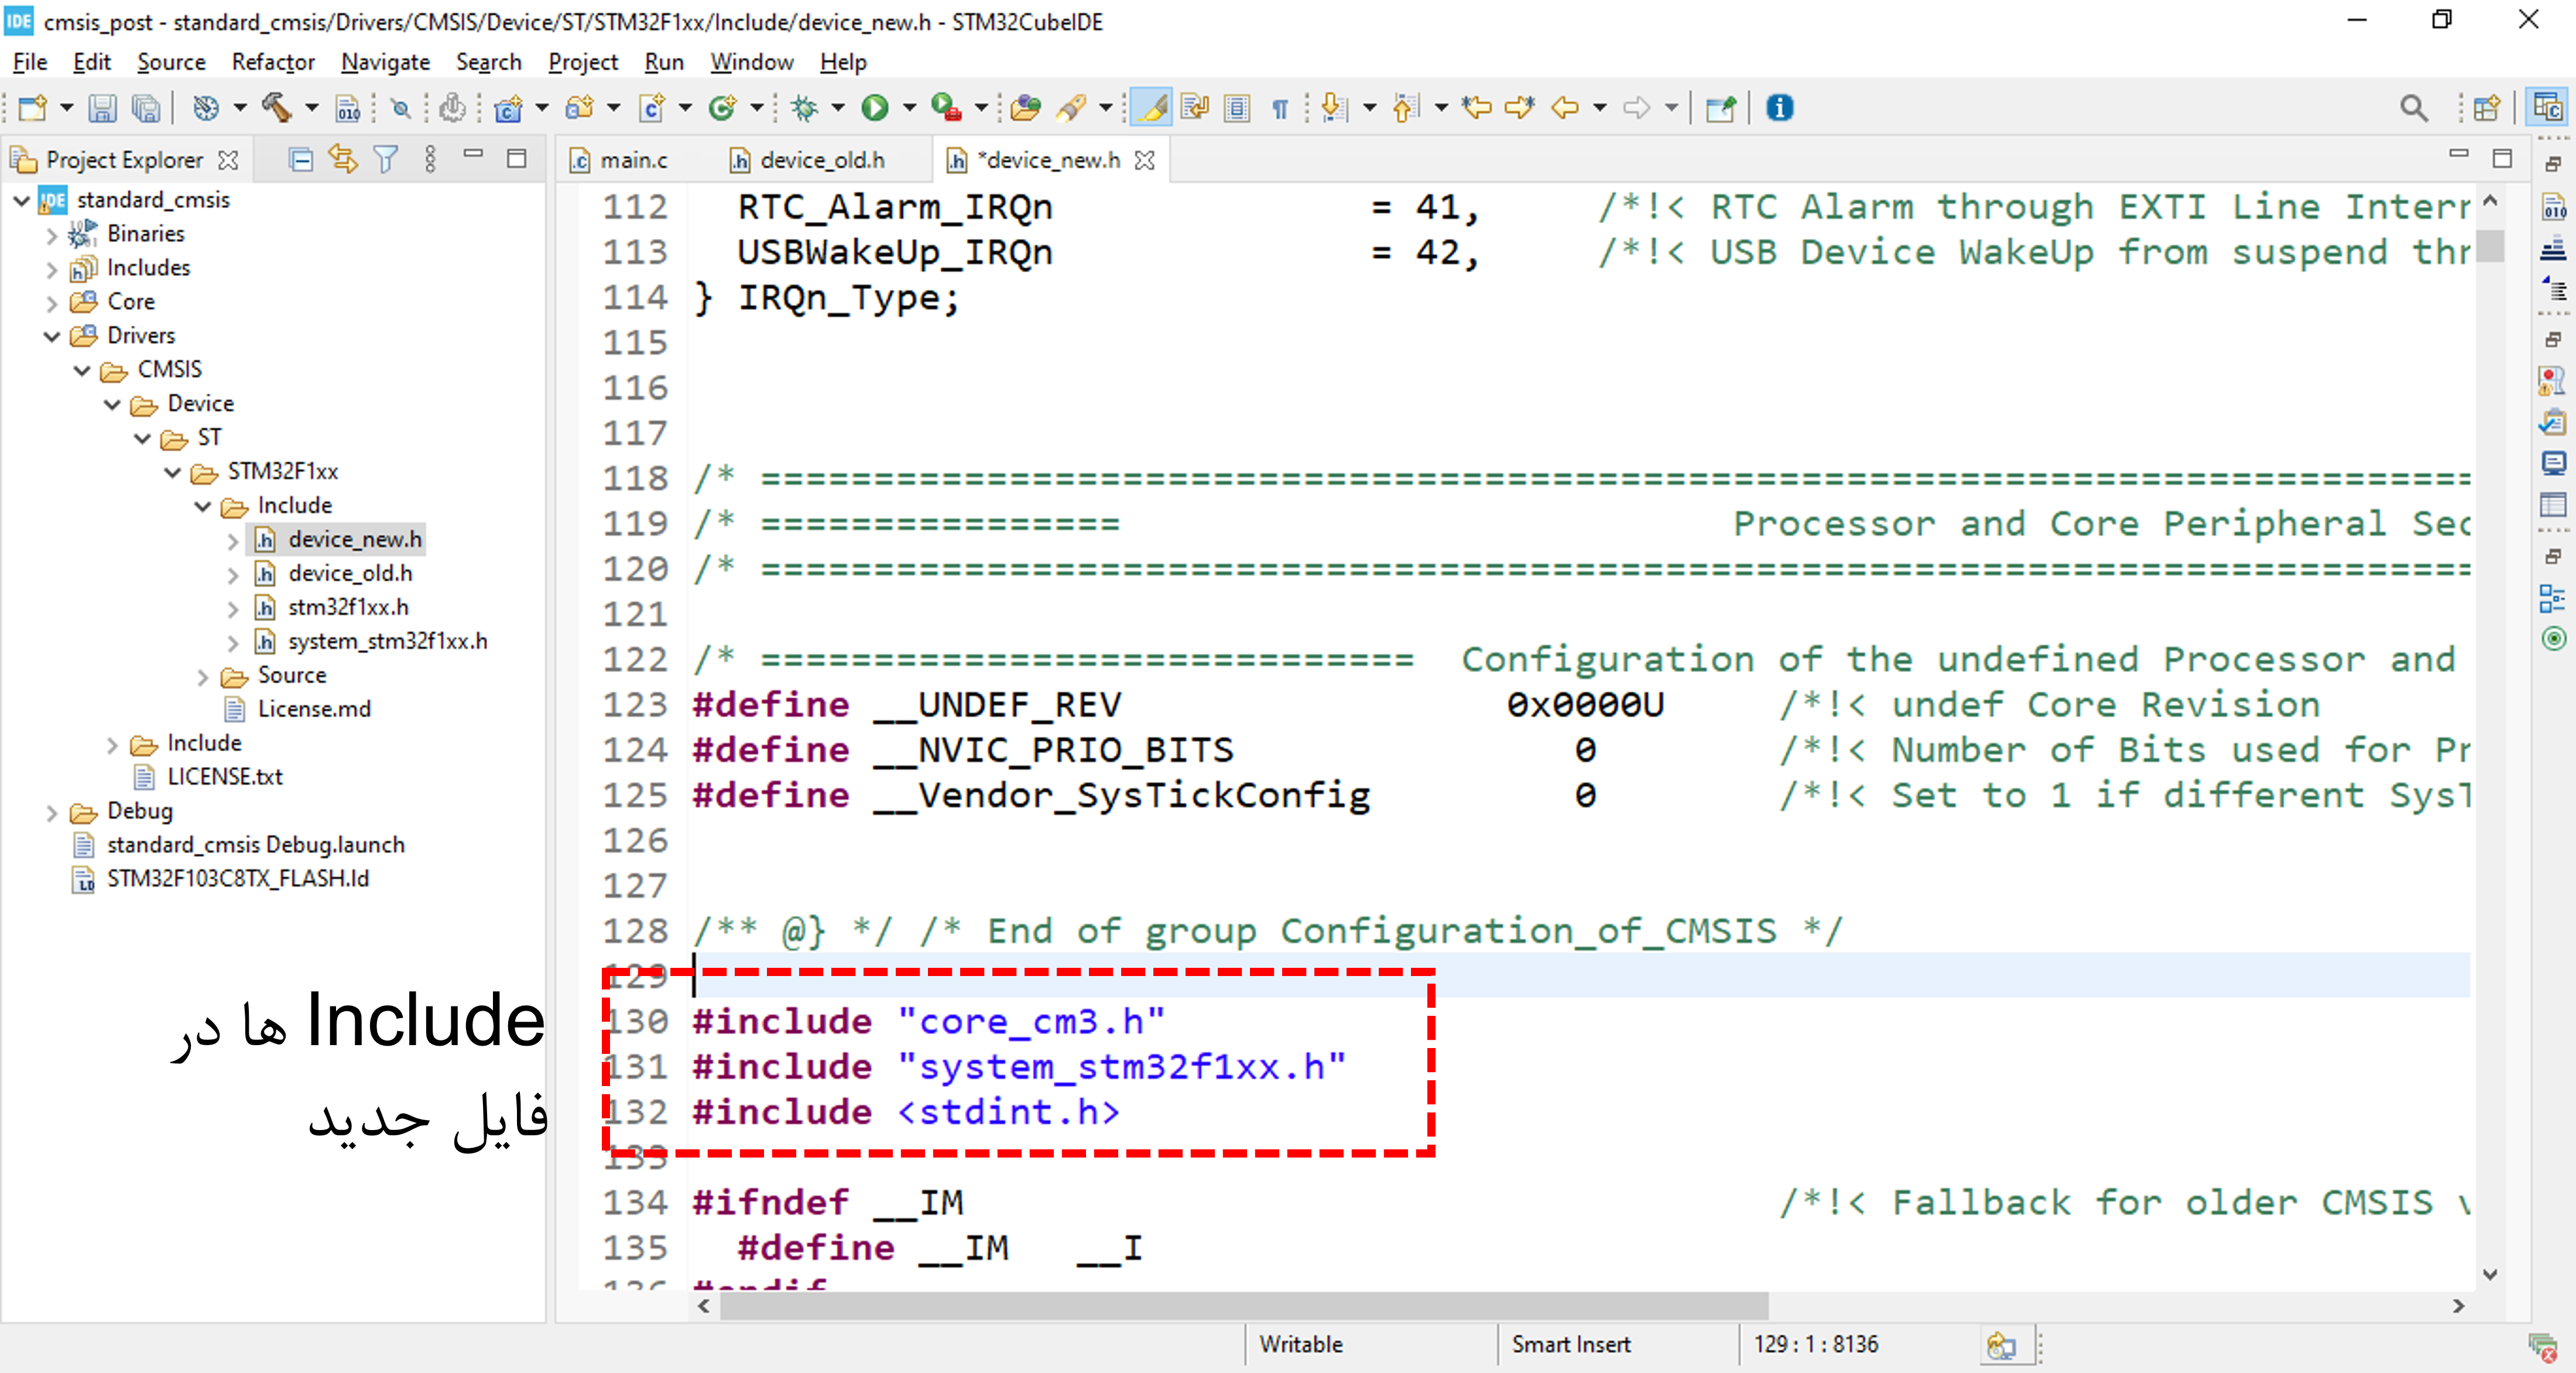The image size is (2576, 1373).
Task: Click the vertical scrollbar down arrow in editor
Action: coord(2490,1274)
